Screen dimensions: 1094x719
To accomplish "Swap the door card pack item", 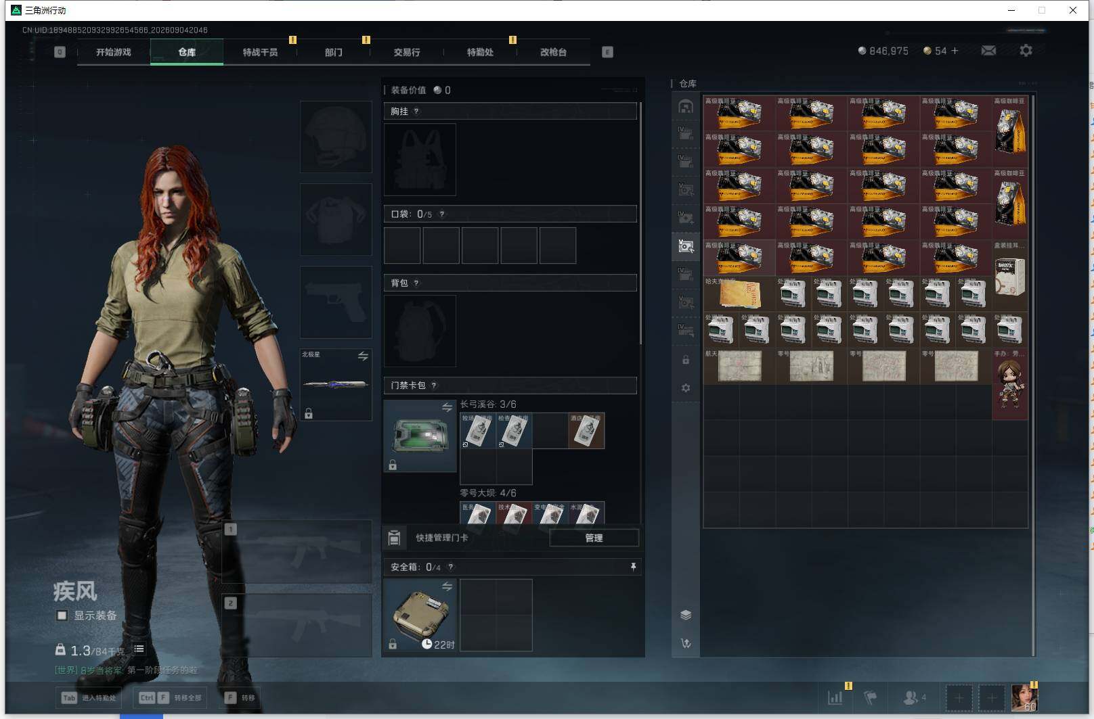I will tap(447, 407).
